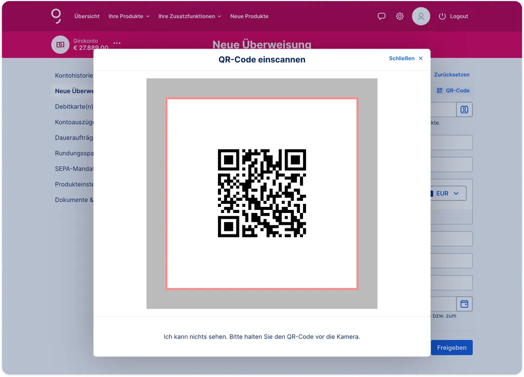The height and width of the screenshot is (377, 524).
Task: Open the Girokonto three-dots menu
Action: 117,43
